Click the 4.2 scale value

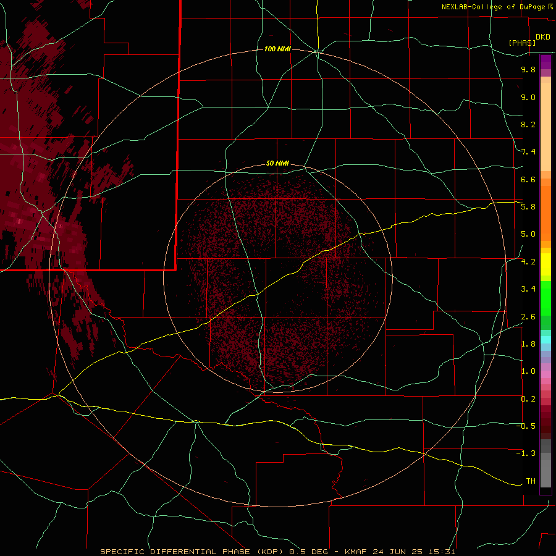[528, 262]
